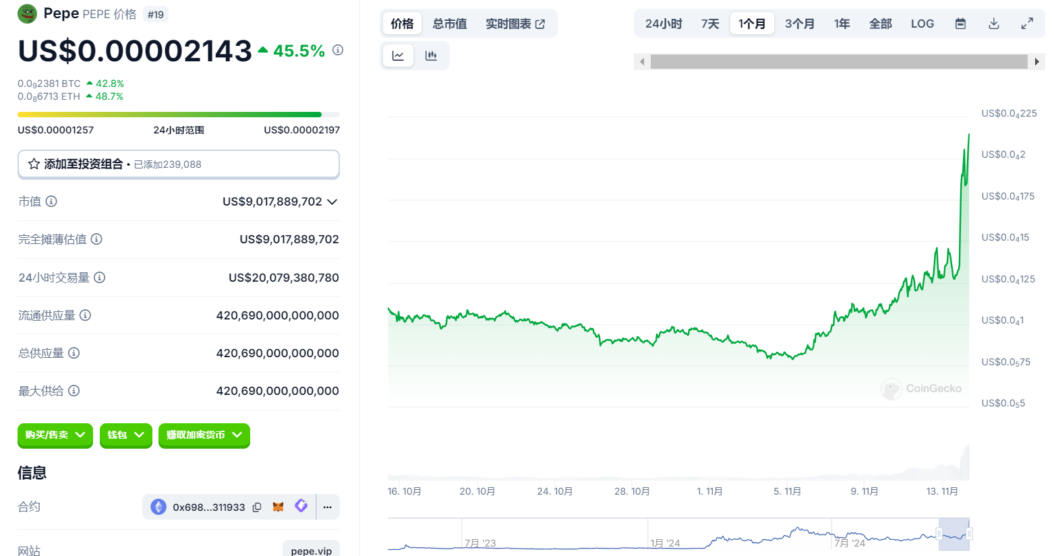Click the BTC price 0.0₉2381 BTC
The width and height of the screenshot is (1054, 556).
click(x=49, y=84)
